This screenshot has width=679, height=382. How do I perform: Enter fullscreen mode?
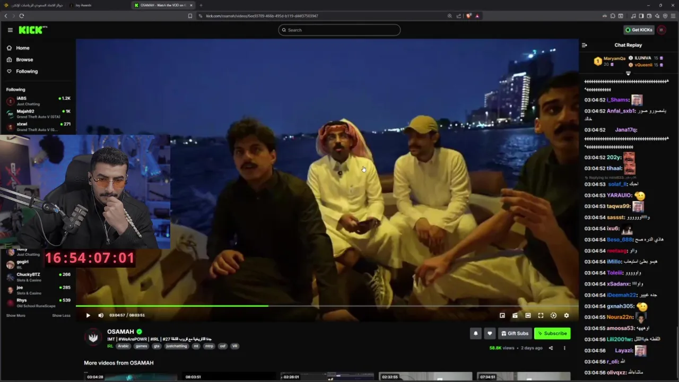coord(541,315)
